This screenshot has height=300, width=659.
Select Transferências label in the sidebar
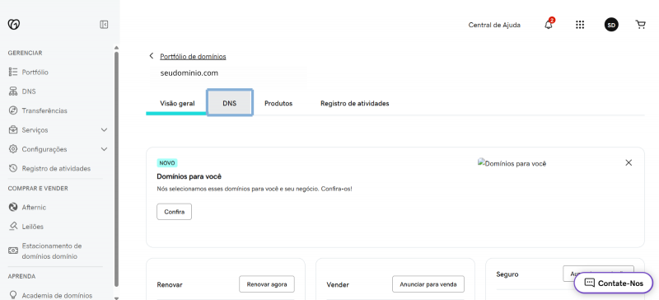[44, 110]
